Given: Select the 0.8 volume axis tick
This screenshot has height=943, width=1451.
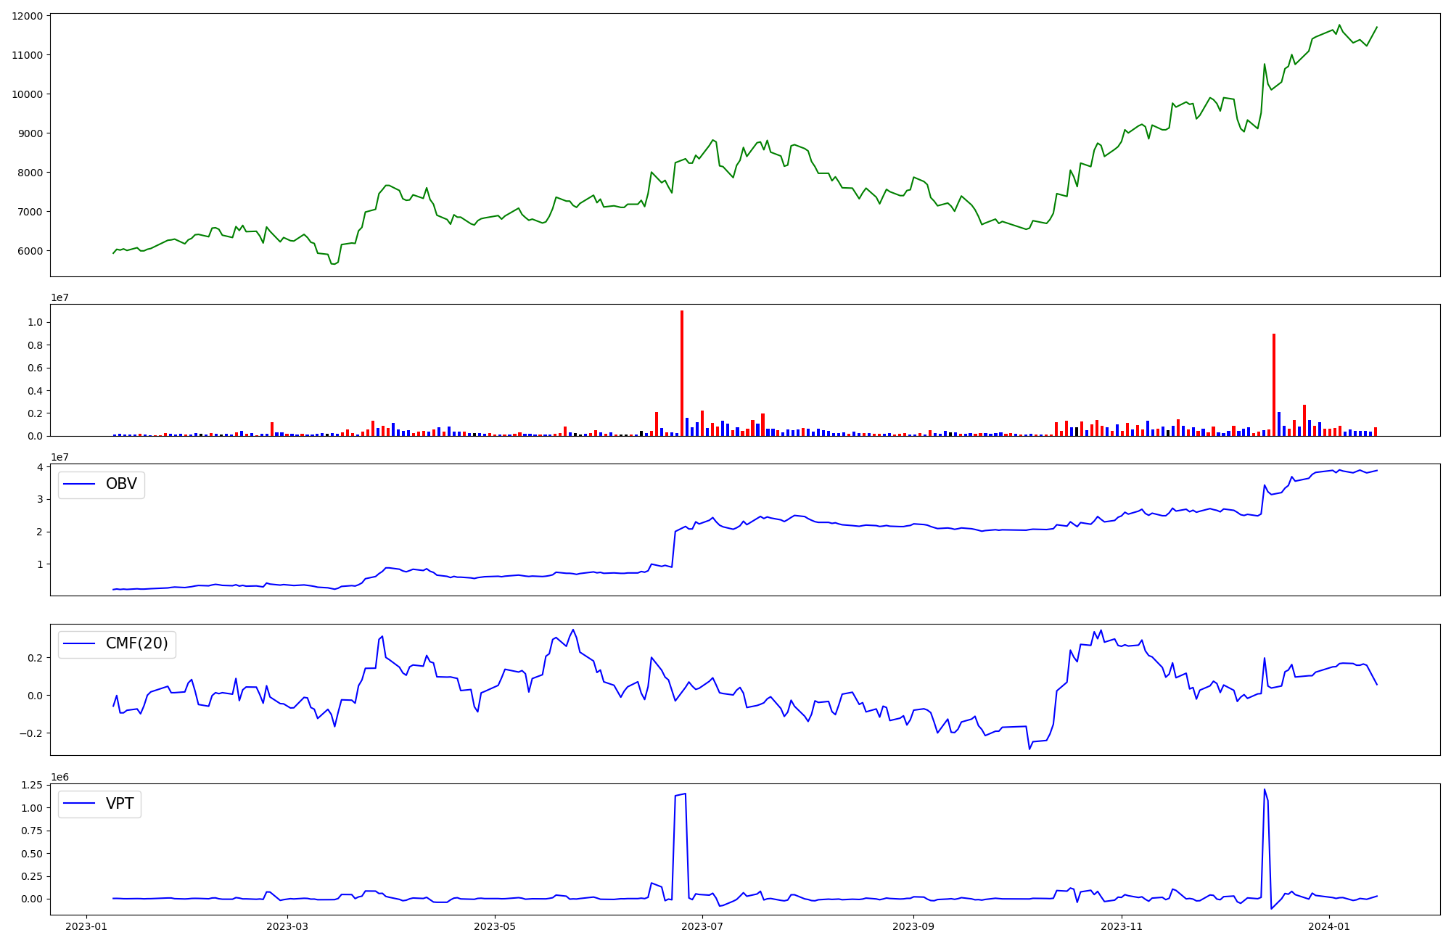Looking at the screenshot, I should [34, 345].
